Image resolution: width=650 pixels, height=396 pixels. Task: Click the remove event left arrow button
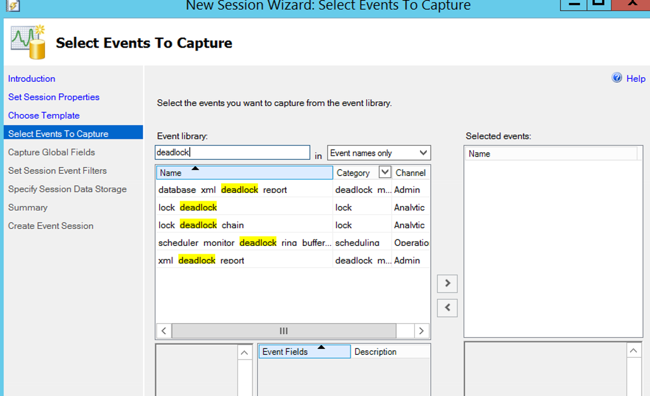tap(447, 308)
